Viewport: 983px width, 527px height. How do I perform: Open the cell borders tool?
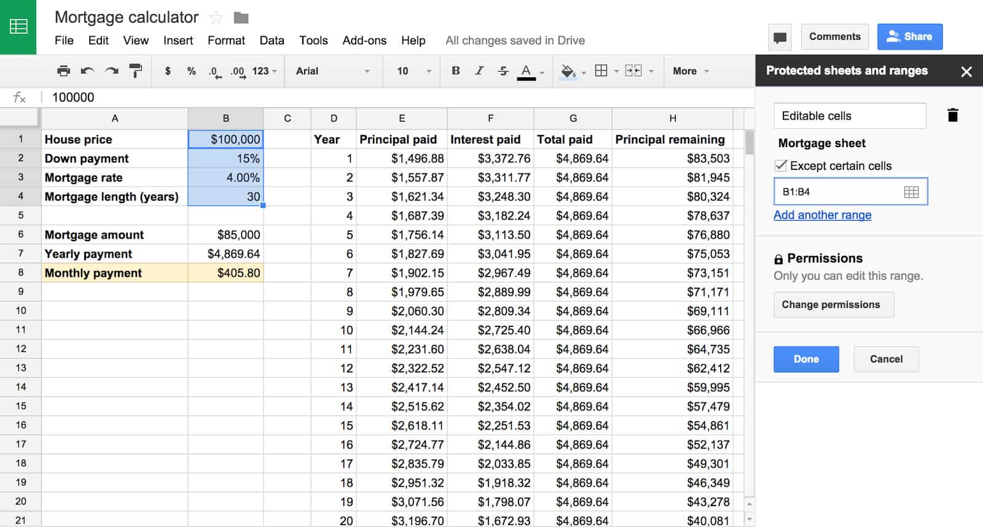(601, 71)
